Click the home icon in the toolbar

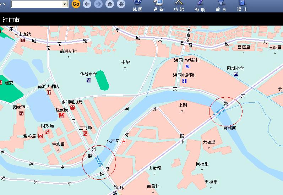[110, 4]
